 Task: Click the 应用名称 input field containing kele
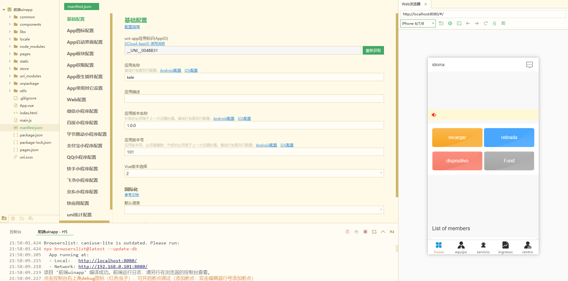coord(254,77)
